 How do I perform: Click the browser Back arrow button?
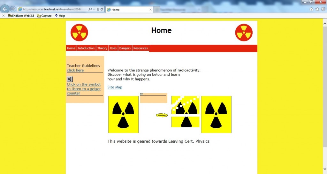tap(5, 9)
